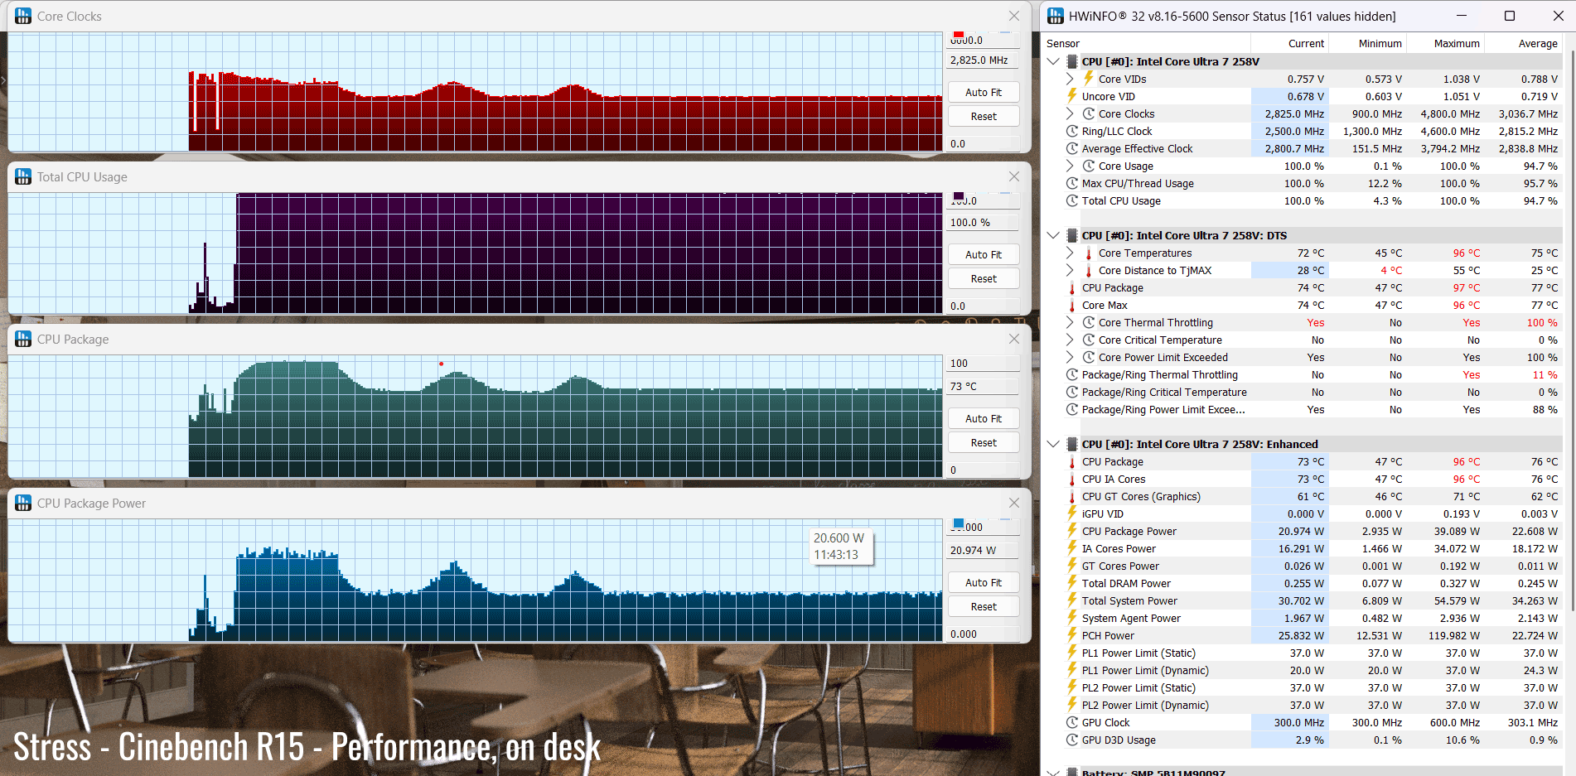1576x776 pixels.
Task: Click the HWiNFO Sensor Status title bar icon
Action: [1056, 16]
